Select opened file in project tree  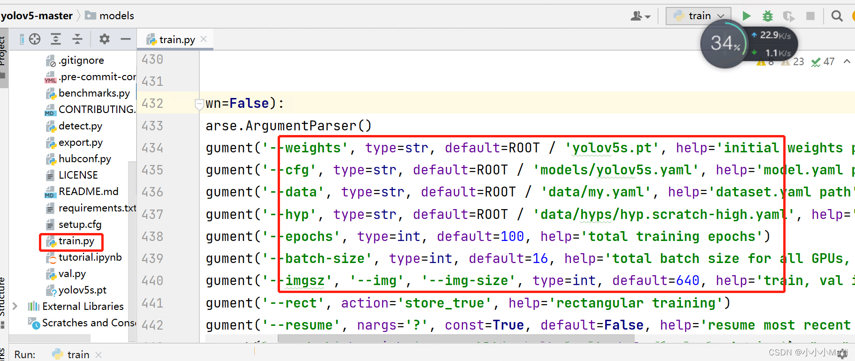[35, 39]
